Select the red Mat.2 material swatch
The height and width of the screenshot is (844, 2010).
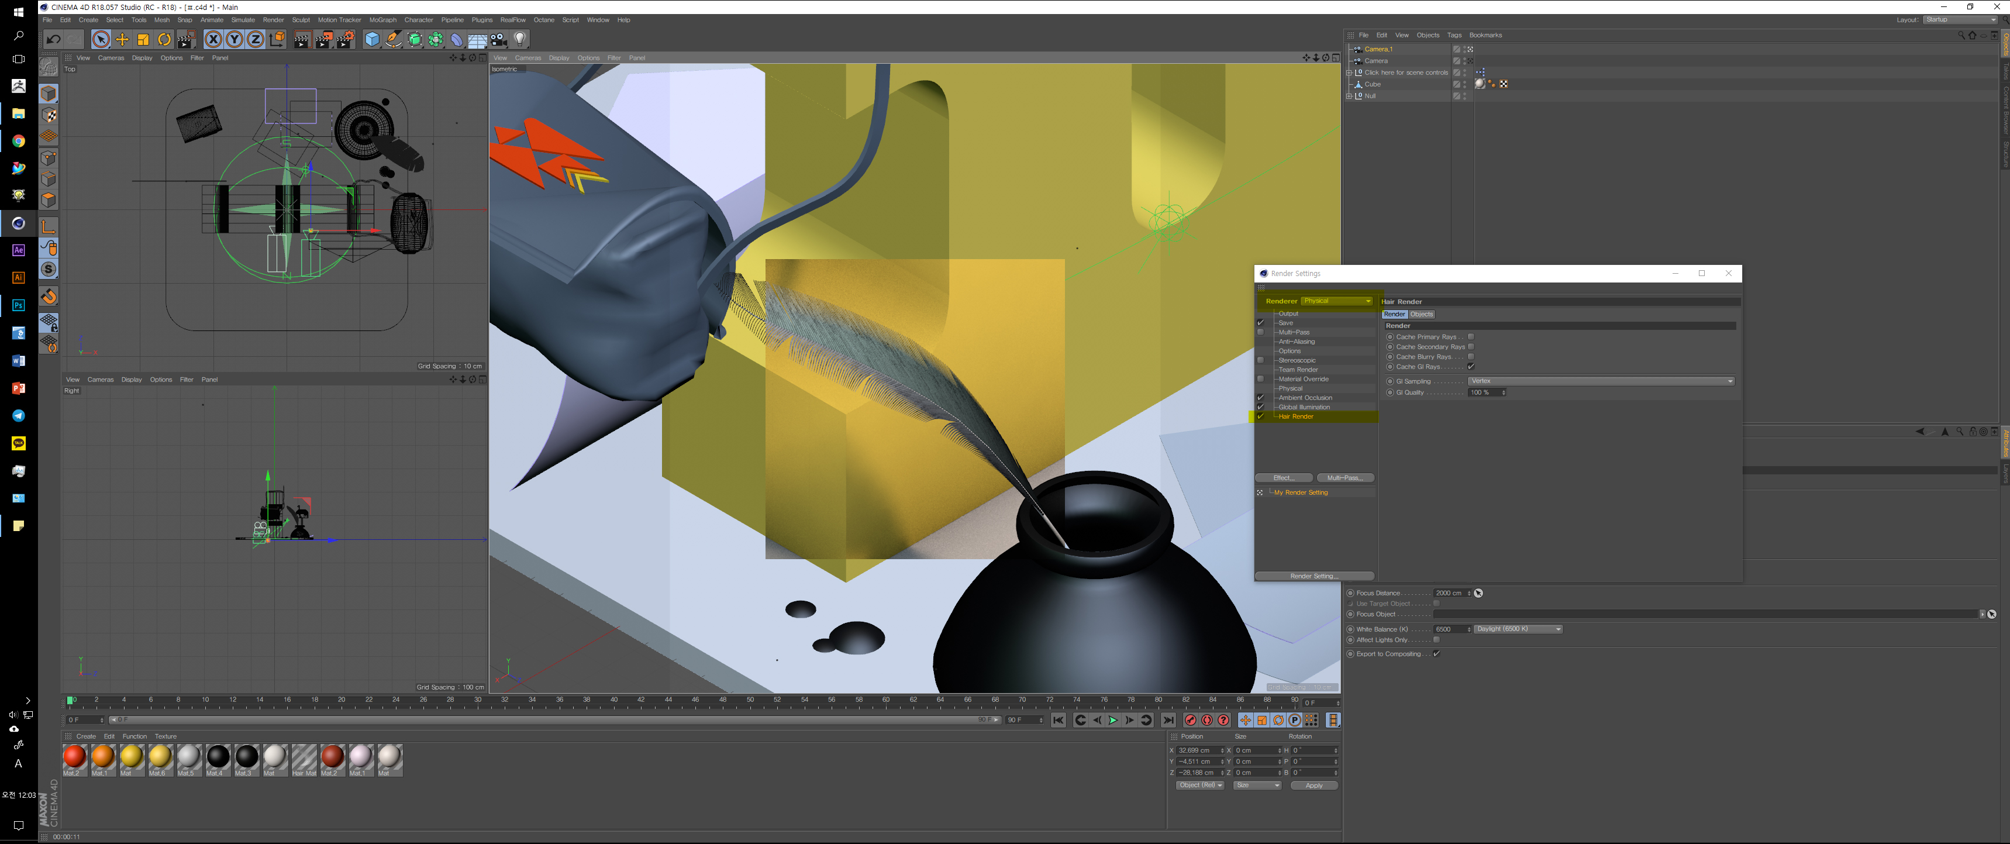coord(75,760)
